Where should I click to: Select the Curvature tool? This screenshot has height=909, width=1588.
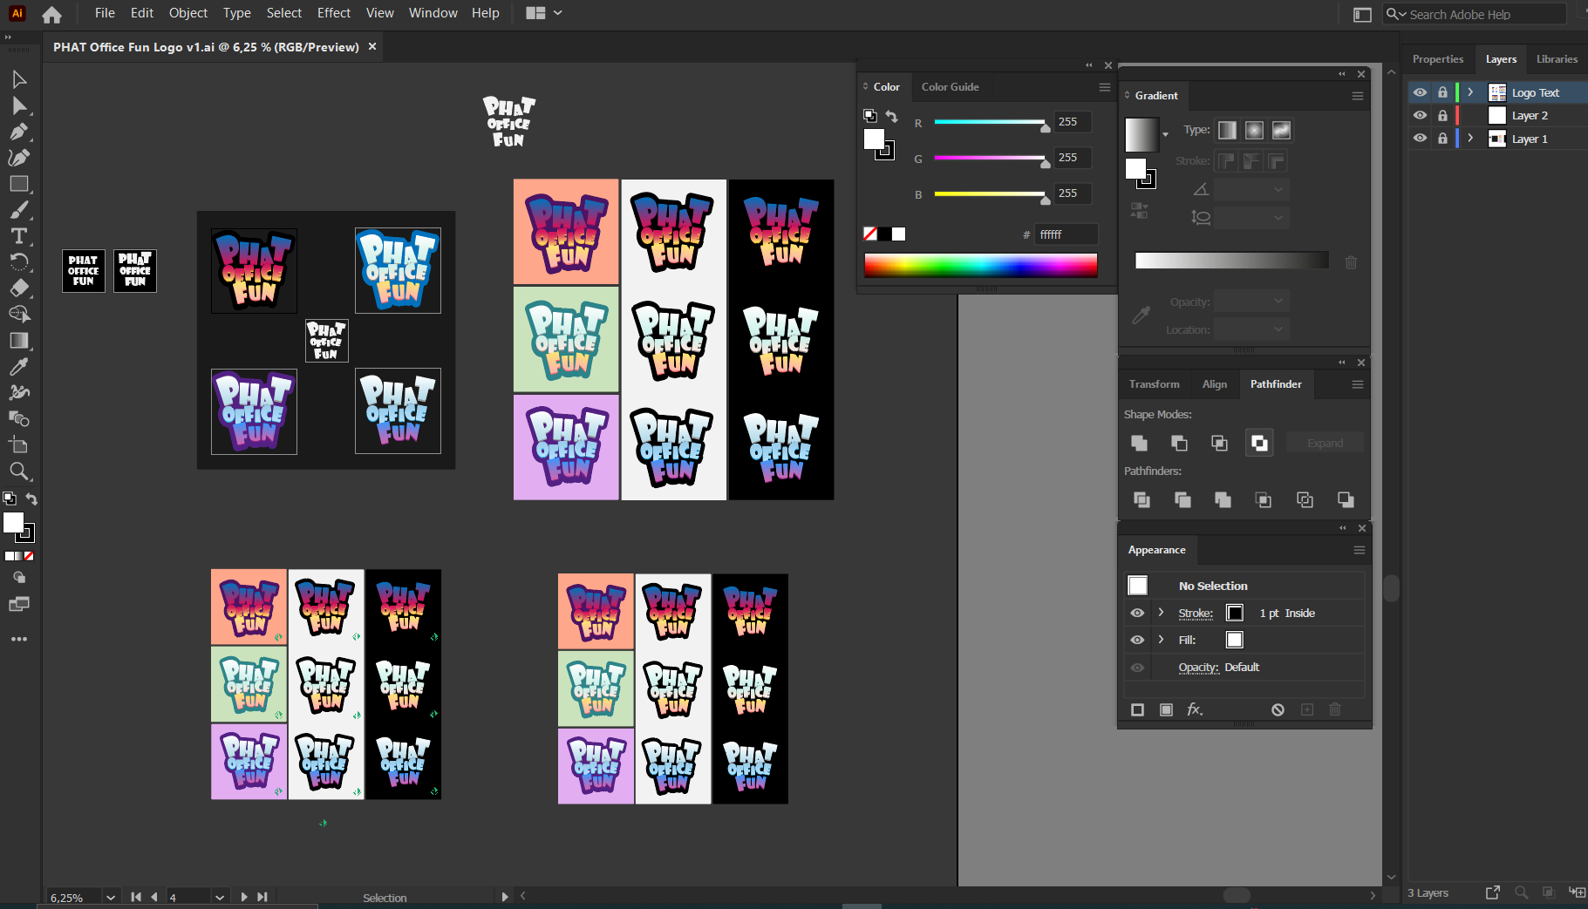(19, 158)
